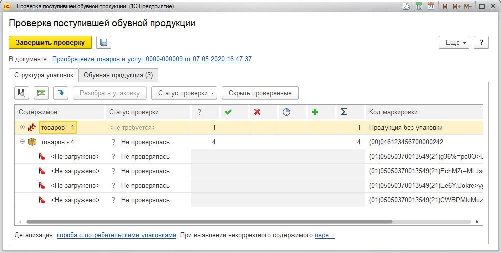Click marking code containing EchMZr=MLJs
501x253 pixels.
(424, 171)
